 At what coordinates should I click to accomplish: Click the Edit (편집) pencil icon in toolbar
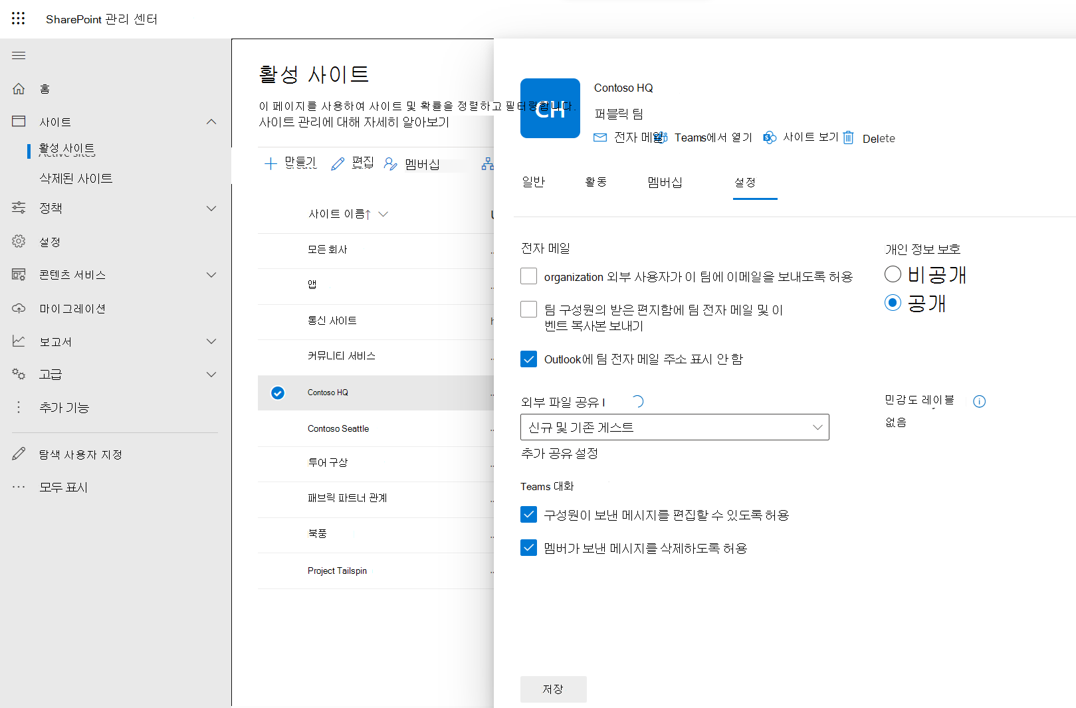point(338,163)
